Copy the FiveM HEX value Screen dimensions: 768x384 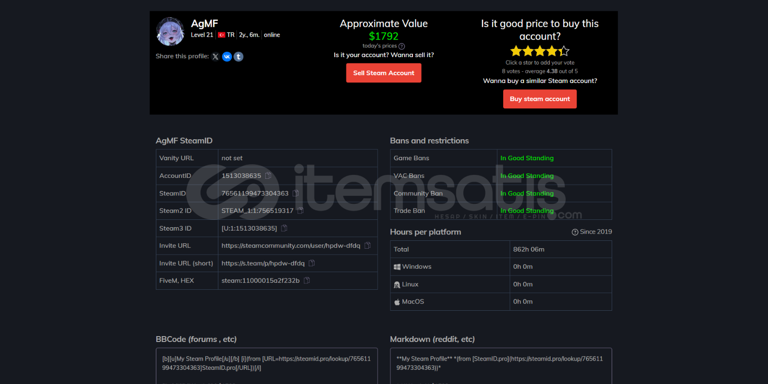tap(307, 280)
